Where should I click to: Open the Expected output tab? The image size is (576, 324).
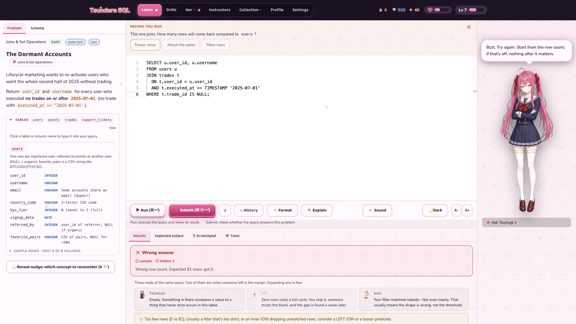(169, 236)
